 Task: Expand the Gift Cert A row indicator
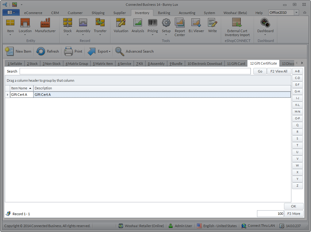(x=8, y=95)
